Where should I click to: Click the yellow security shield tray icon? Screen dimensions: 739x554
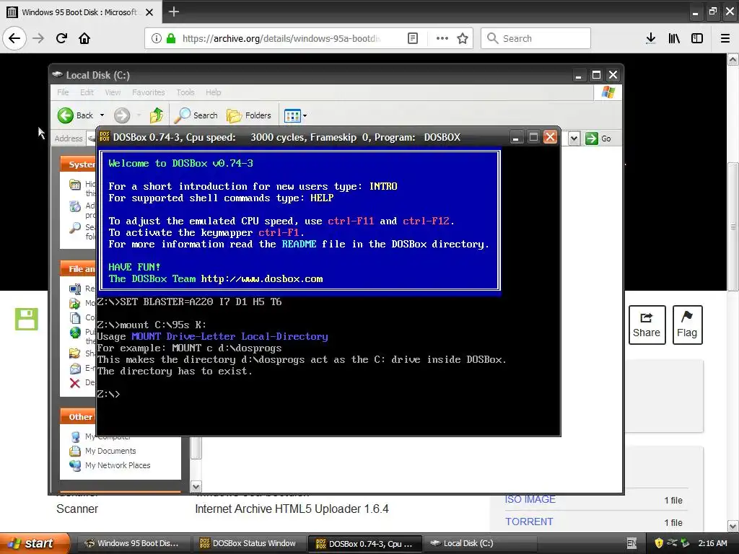pyautogui.click(x=659, y=543)
